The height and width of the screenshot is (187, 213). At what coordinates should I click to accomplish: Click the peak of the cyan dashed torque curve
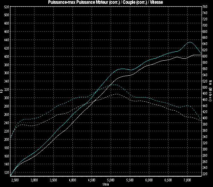click(x=115, y=84)
